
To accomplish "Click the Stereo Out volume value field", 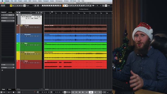I will click(x=32, y=18).
